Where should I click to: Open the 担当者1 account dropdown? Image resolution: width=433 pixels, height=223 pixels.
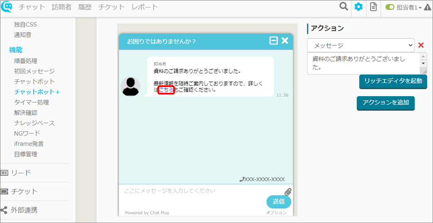(x=409, y=7)
